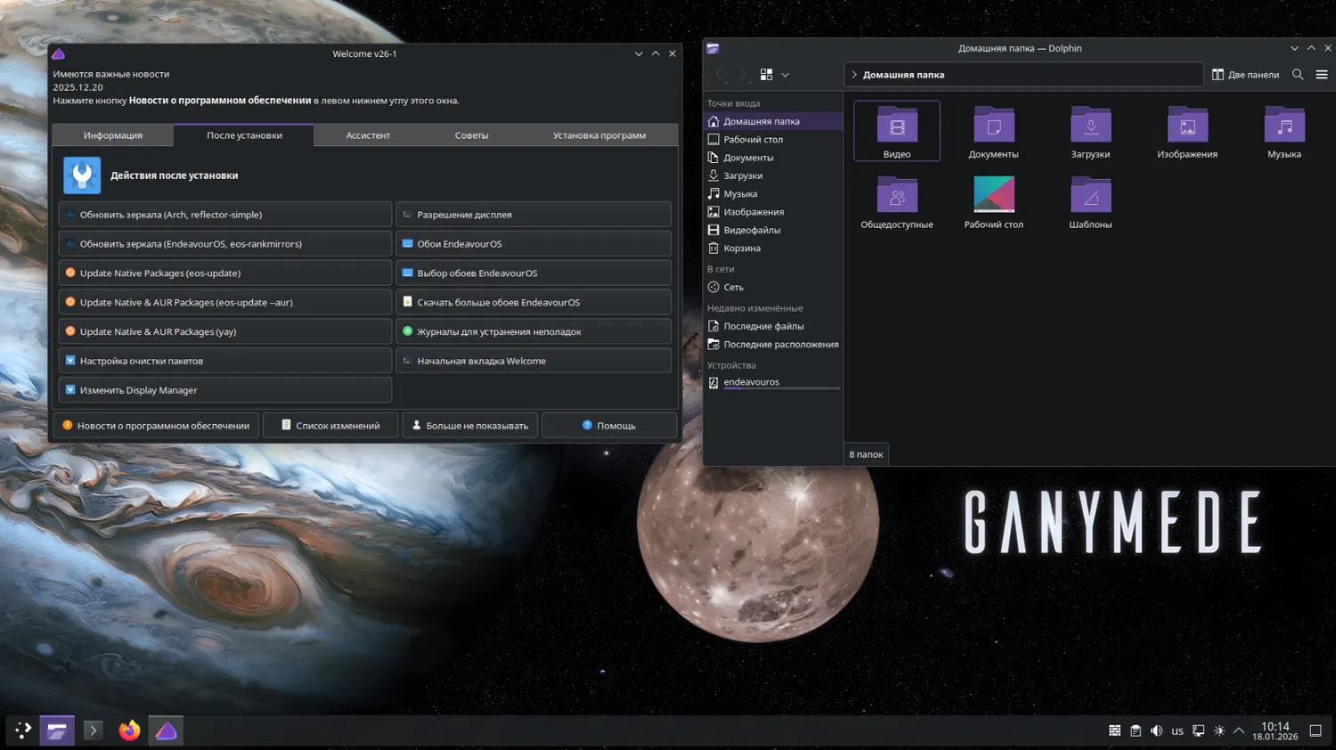Screen dimensions: 1336x750
Task: Open Разрешение дисплея settings
Action: [x=534, y=215]
